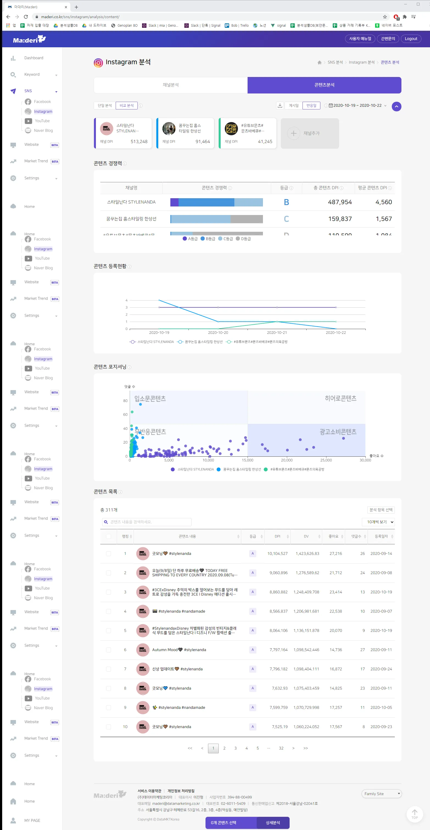The width and height of the screenshot is (430, 830).
Task: Check the box for ranking 1 row
Action: coord(109,553)
